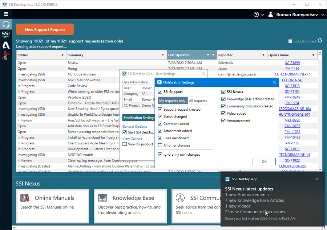Open the Online Manuals card
This screenshot has width=327, height=230.
tap(53, 206)
